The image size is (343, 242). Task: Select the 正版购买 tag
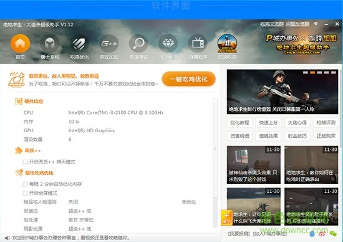tap(326, 136)
